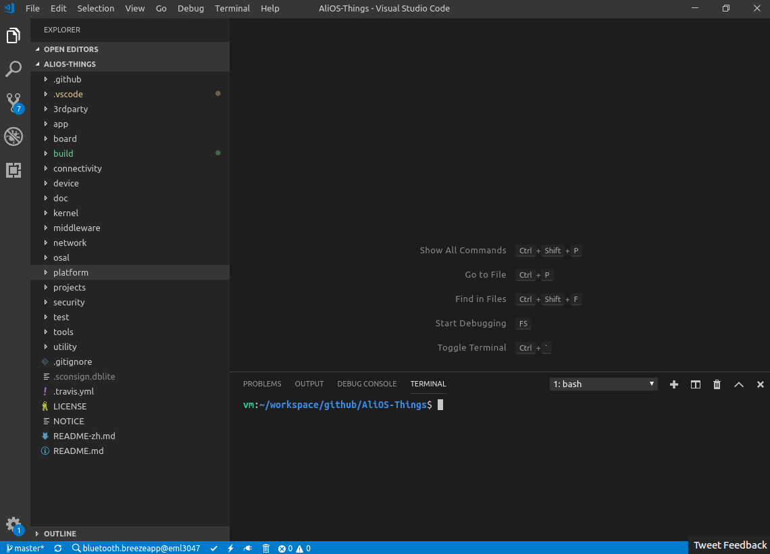
Task: Open Source Control view with 7 changes
Action: pos(14,103)
